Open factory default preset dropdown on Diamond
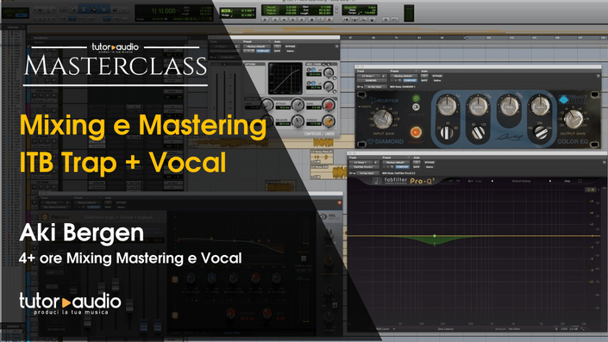Image resolution: width=608 pixels, height=342 pixels. 404,76
